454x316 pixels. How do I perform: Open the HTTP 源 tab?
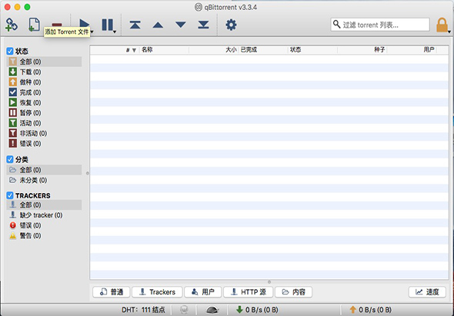248,292
